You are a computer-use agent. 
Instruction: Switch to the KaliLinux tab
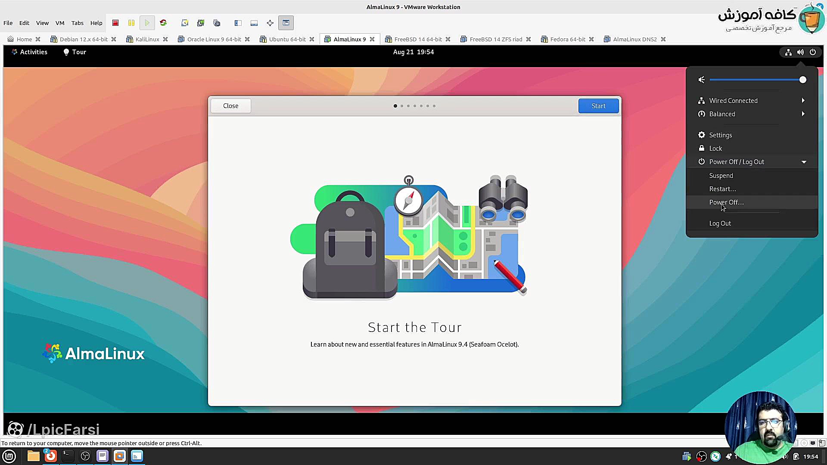point(147,39)
